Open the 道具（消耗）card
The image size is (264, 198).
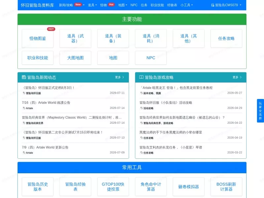[151, 38]
